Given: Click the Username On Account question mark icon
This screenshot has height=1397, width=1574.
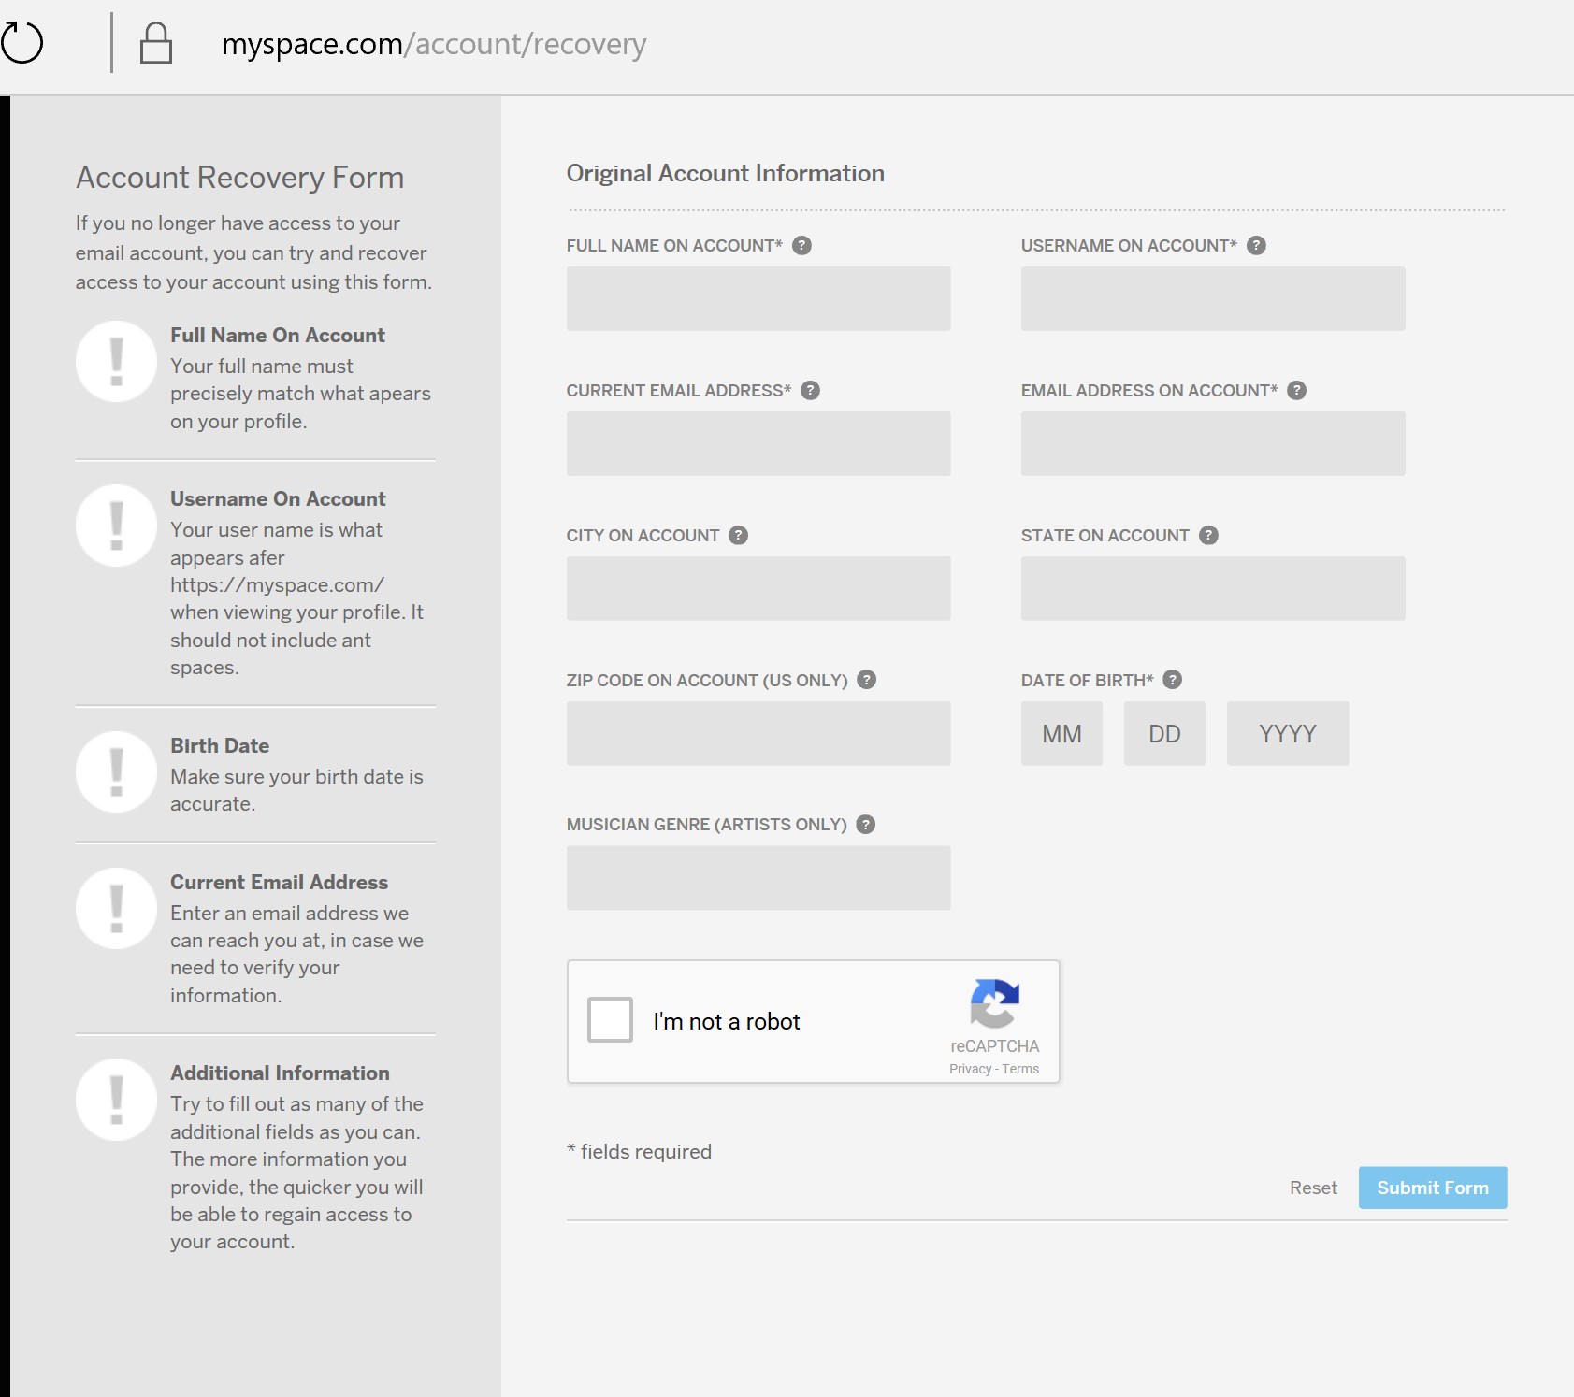Looking at the screenshot, I should (x=1256, y=246).
